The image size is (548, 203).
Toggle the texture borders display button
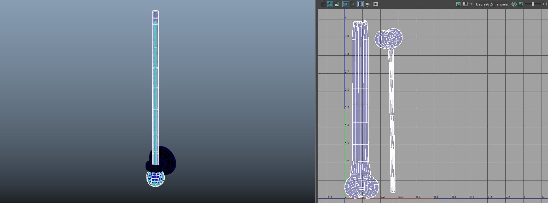click(345, 4)
